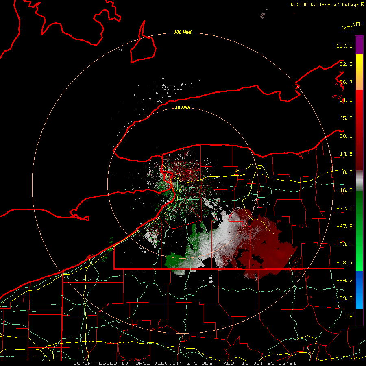Click the -78.7 velocity scale value
Image resolution: width=366 pixels, height=366 pixels.
(x=344, y=263)
